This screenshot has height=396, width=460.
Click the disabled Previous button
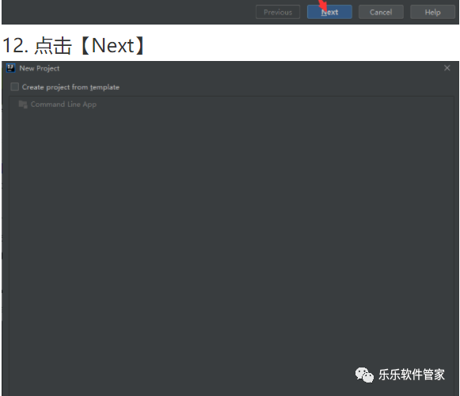(x=278, y=12)
